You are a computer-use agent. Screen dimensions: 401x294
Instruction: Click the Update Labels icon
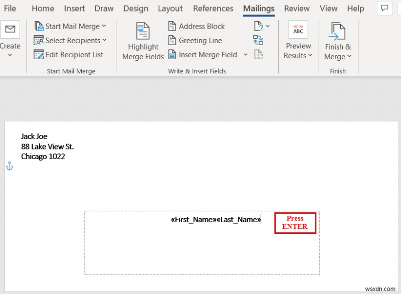coord(259,55)
